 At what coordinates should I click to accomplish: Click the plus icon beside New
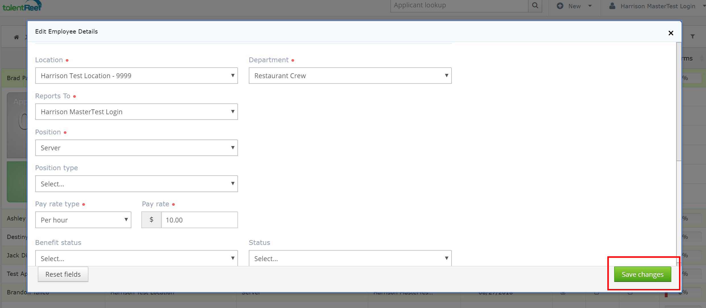pyautogui.click(x=560, y=6)
